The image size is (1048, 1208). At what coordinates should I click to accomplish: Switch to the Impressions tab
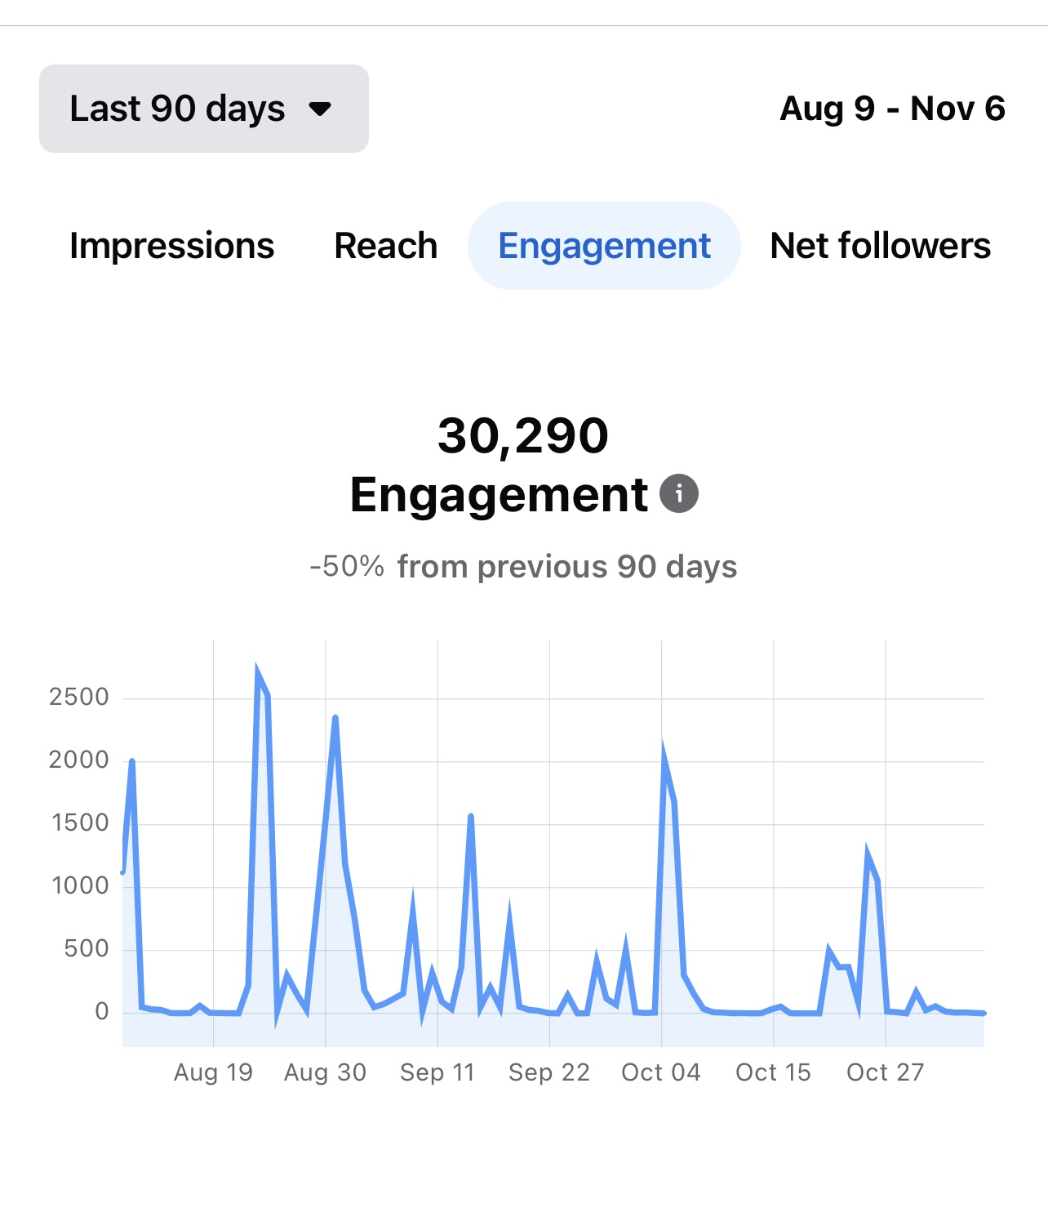pos(171,246)
